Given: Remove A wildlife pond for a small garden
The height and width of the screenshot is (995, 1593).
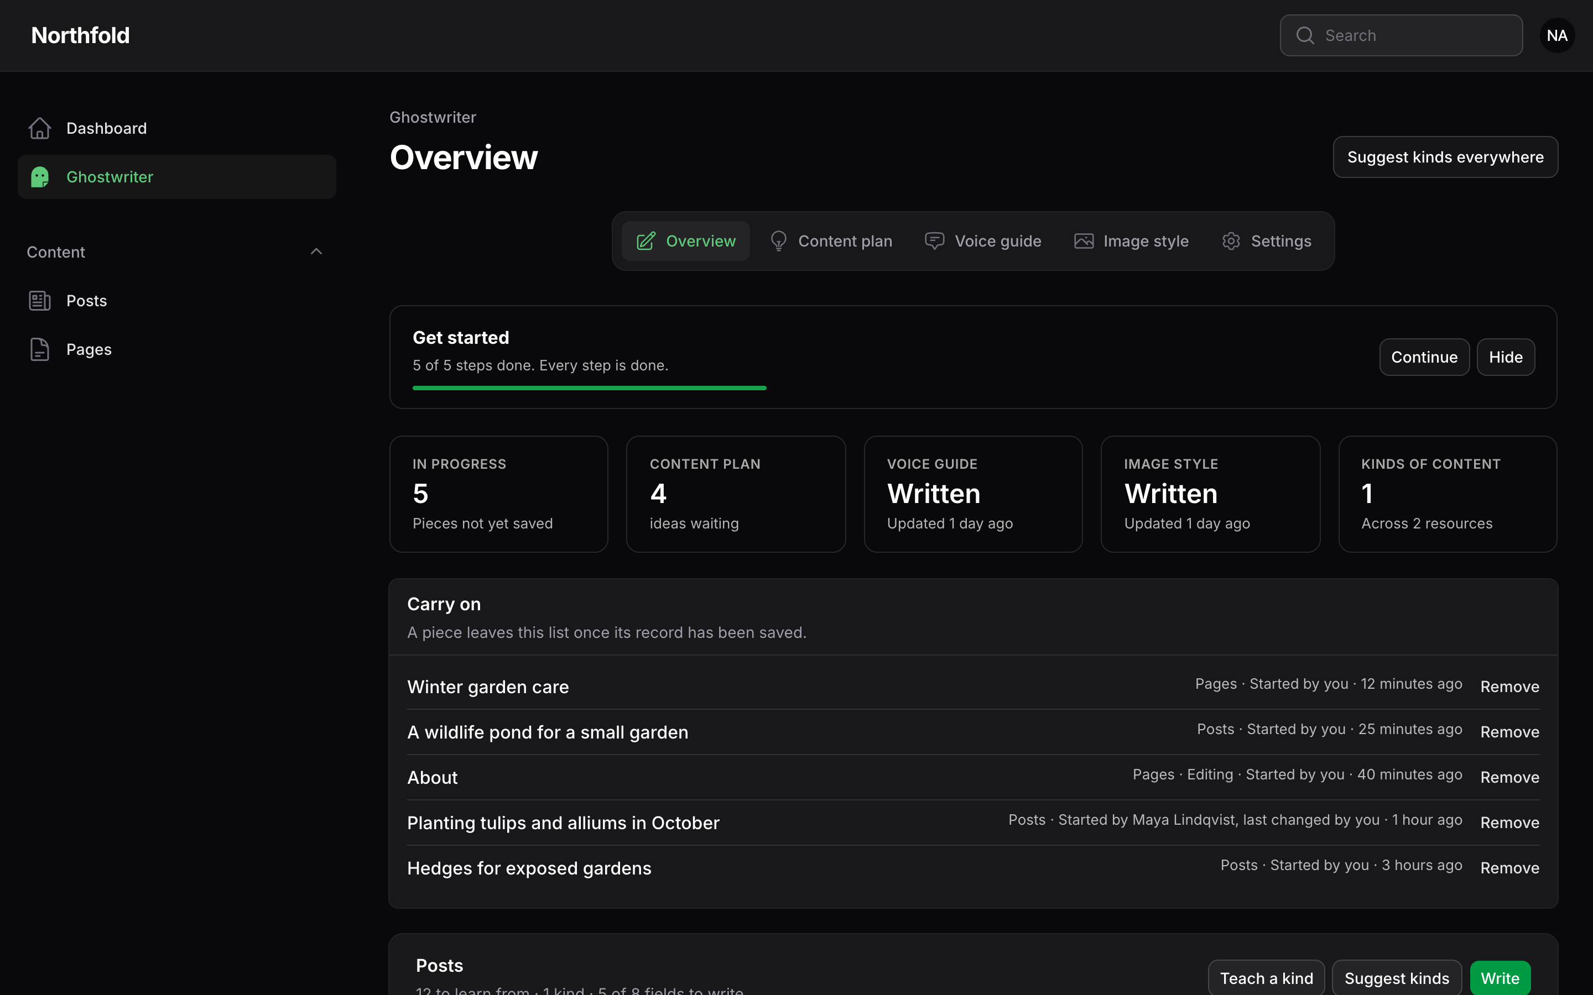Looking at the screenshot, I should coord(1509,732).
